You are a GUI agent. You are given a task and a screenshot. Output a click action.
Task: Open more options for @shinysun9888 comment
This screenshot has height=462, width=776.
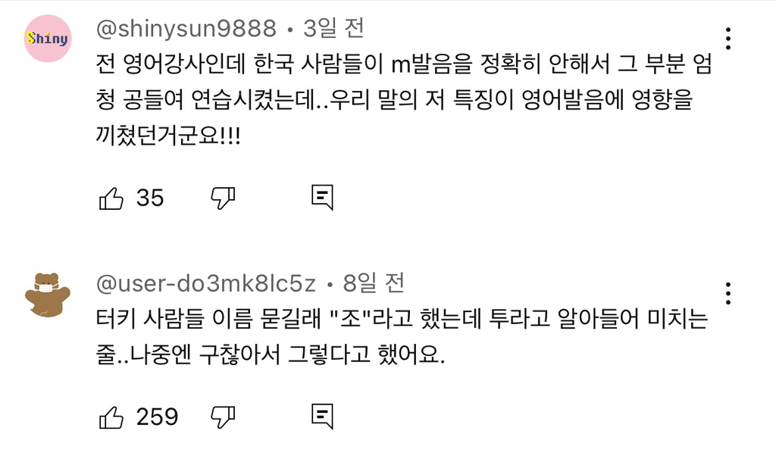727,39
